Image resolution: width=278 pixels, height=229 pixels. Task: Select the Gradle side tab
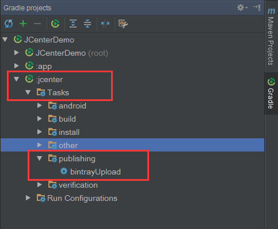pos(271,94)
